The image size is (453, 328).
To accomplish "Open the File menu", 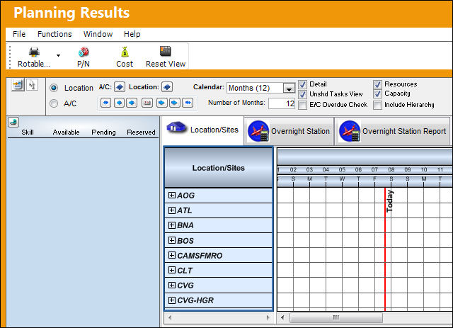I will click(19, 34).
